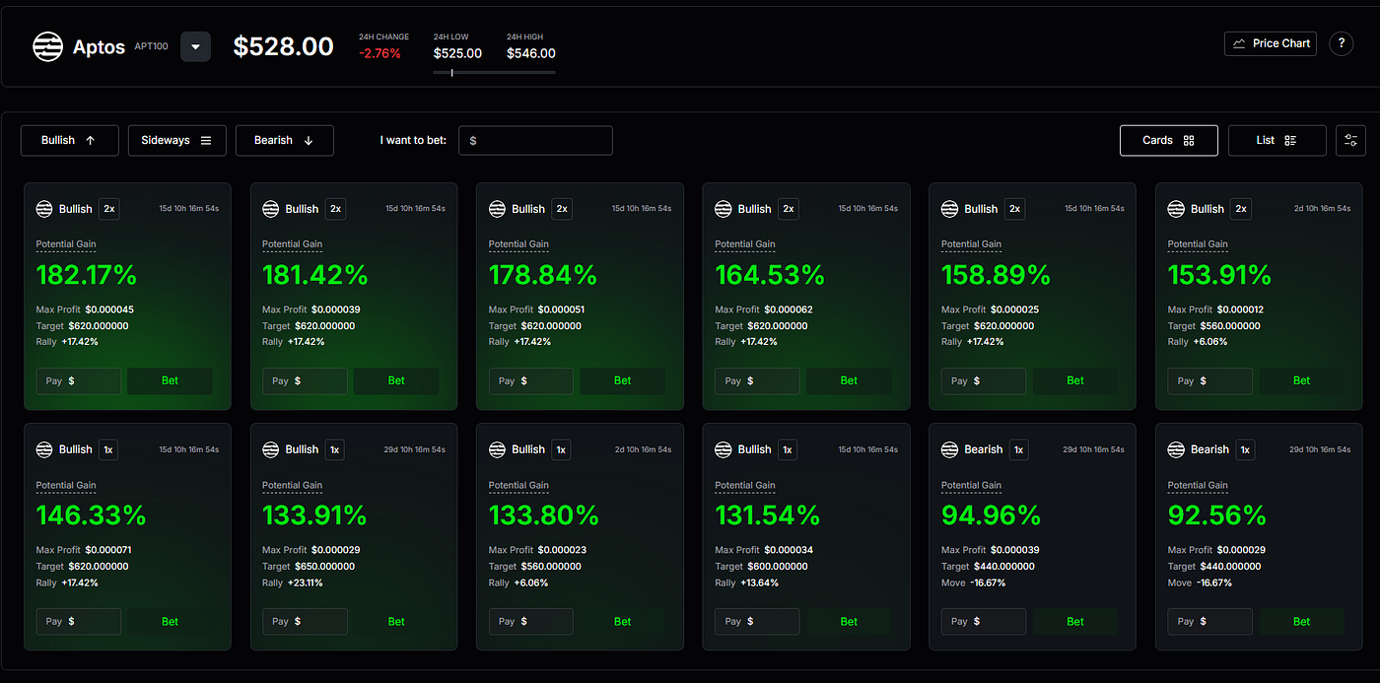Click the 2x badge on the 178.84% card
This screenshot has height=683, width=1380.
pyautogui.click(x=562, y=209)
